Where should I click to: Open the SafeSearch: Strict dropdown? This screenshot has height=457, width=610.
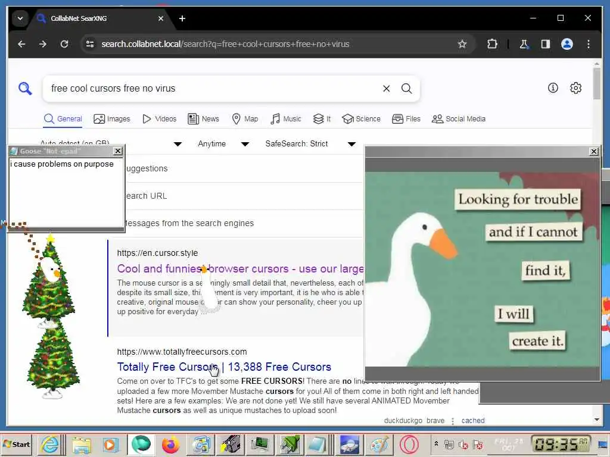pos(310,143)
